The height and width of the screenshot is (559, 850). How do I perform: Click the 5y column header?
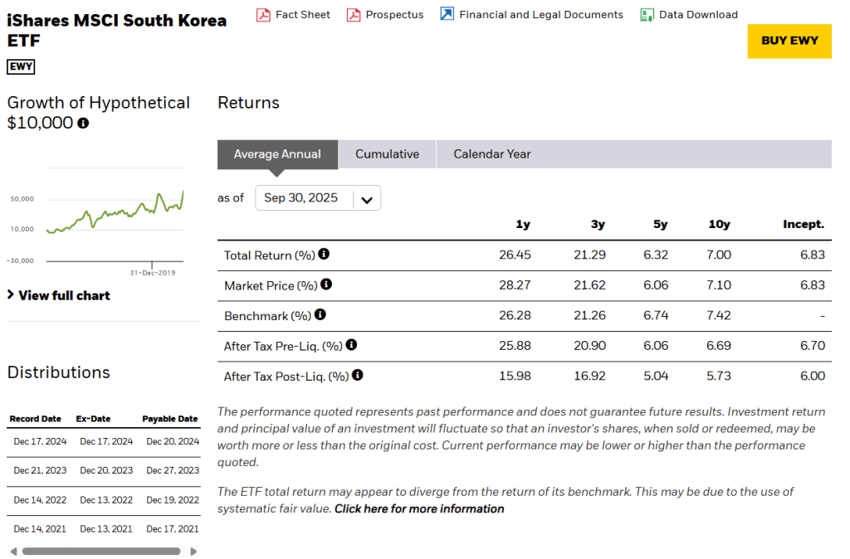pyautogui.click(x=660, y=224)
